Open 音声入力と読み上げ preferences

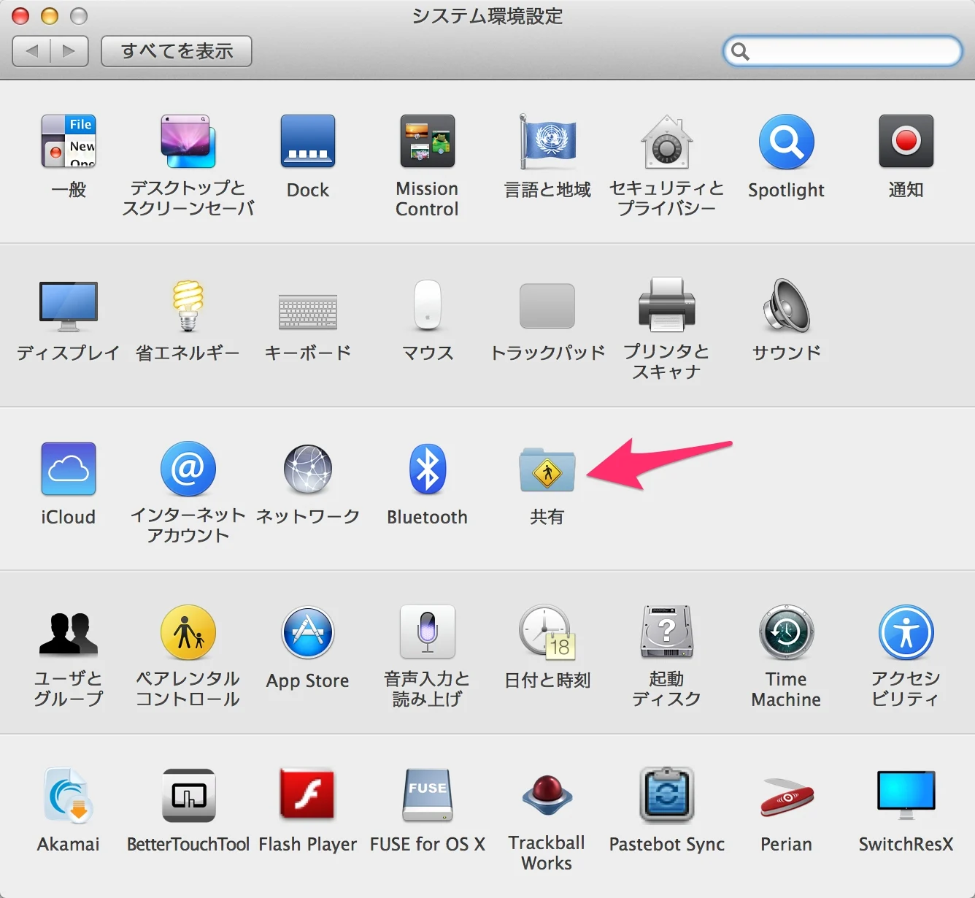click(x=428, y=632)
